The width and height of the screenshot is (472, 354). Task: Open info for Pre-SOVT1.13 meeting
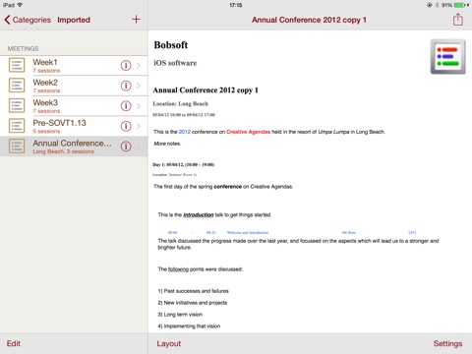[126, 126]
